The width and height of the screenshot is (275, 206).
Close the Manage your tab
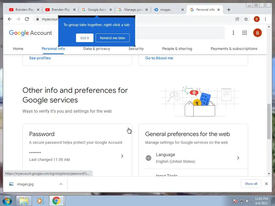click(147, 10)
